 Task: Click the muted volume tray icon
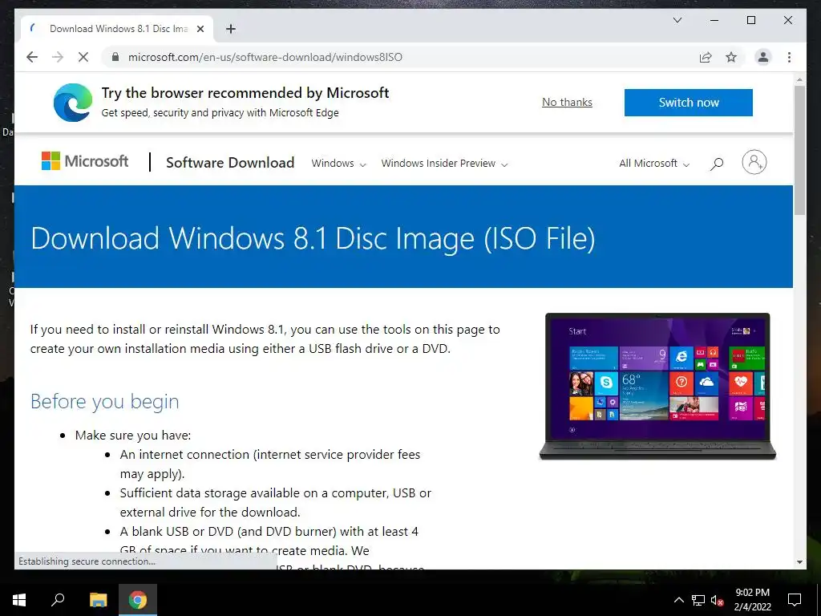coord(718,600)
